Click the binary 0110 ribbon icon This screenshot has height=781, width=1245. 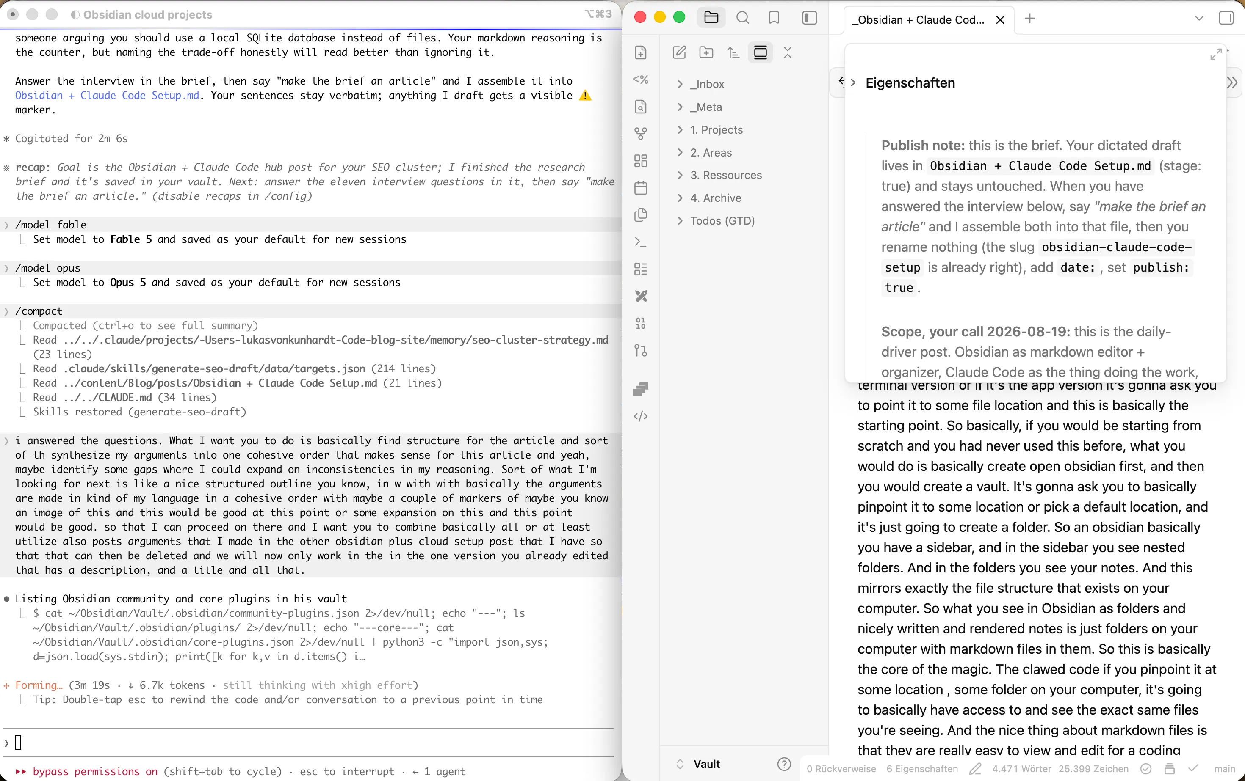point(641,323)
